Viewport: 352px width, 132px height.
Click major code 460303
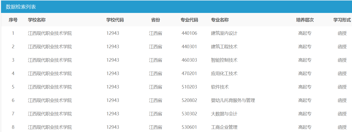[x=189, y=60]
